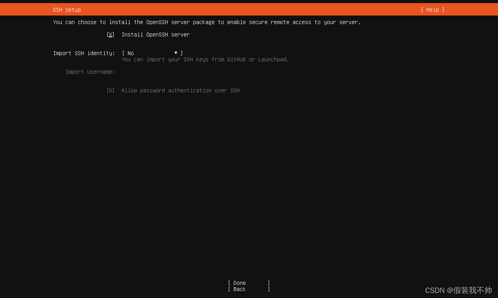Click the OpenSSH description sentence
Image resolution: width=498 pixels, height=298 pixels.
[x=207, y=22]
